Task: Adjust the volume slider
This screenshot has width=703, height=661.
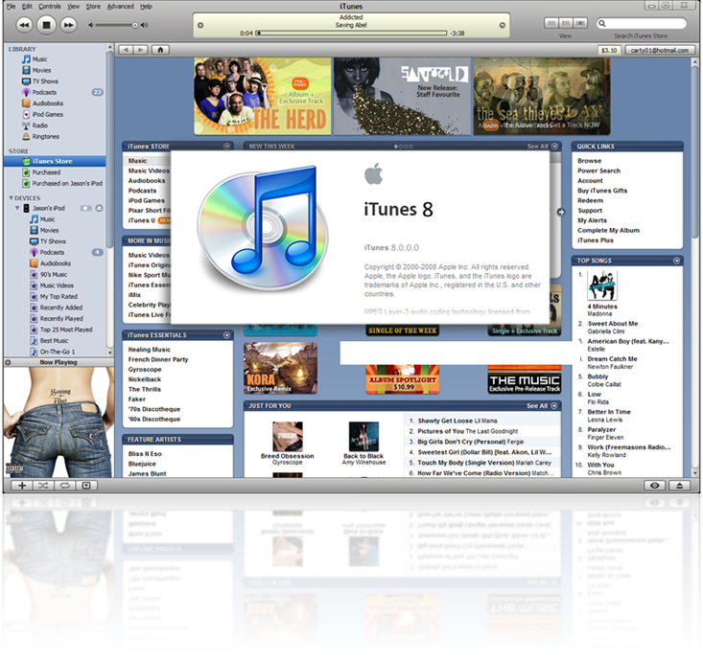Action: point(135,25)
